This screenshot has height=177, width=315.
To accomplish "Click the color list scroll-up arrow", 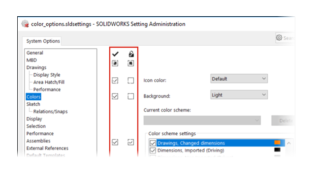I will coord(289,143).
